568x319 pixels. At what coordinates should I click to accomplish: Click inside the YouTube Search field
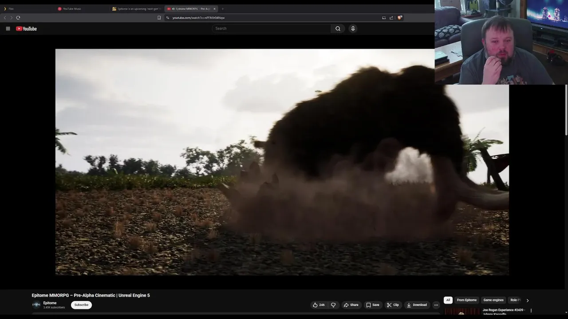[x=272, y=28]
